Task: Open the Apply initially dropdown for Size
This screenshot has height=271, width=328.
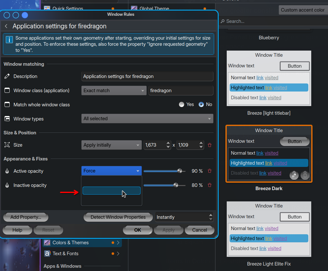Action: point(111,145)
